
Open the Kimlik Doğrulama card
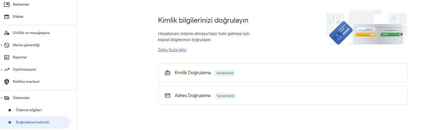pos(282,73)
